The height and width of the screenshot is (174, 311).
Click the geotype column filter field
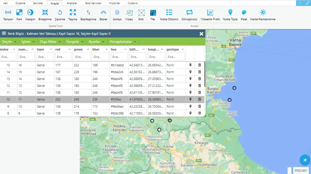(176, 57)
